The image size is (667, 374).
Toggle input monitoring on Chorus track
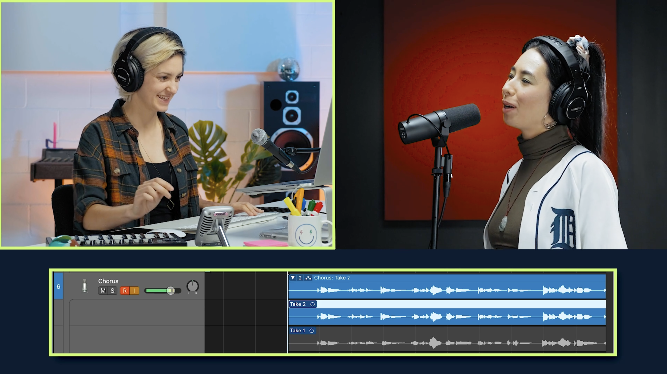point(134,291)
